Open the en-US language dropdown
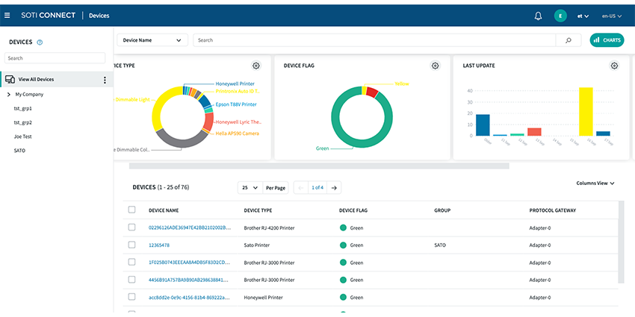This screenshot has width=635, height=317. pos(612,16)
